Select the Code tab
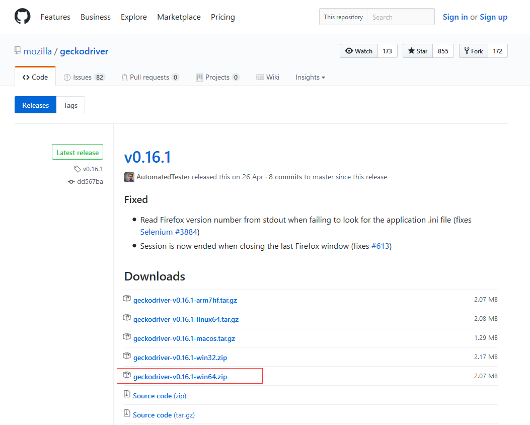Viewport: 530px width, 425px height. point(35,77)
